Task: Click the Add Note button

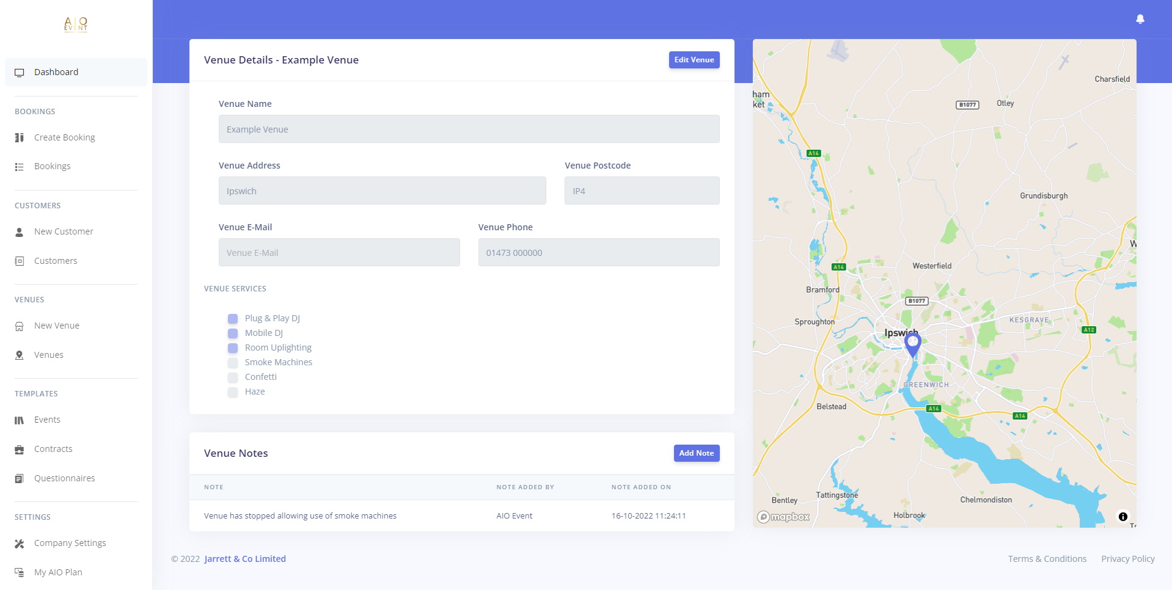Action: point(696,453)
